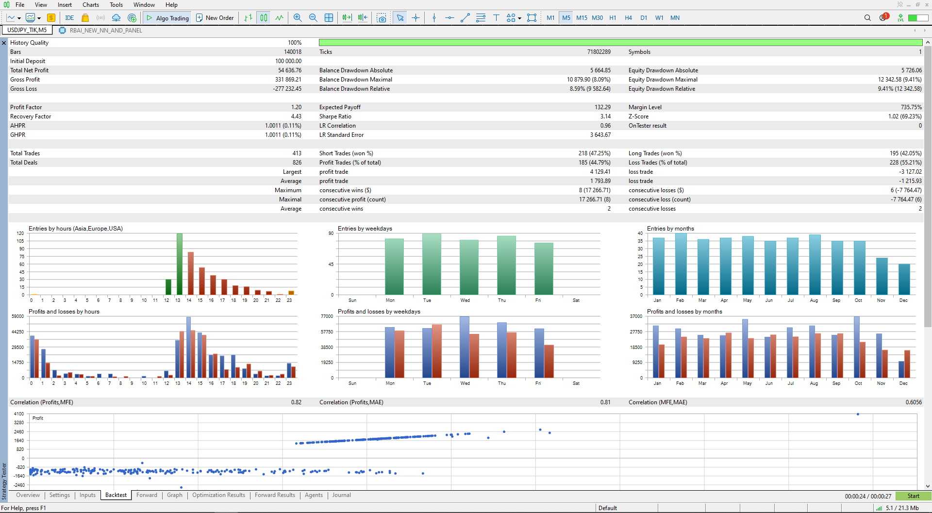932x513 pixels.
Task: Click the New Order button
Action: pos(215,18)
